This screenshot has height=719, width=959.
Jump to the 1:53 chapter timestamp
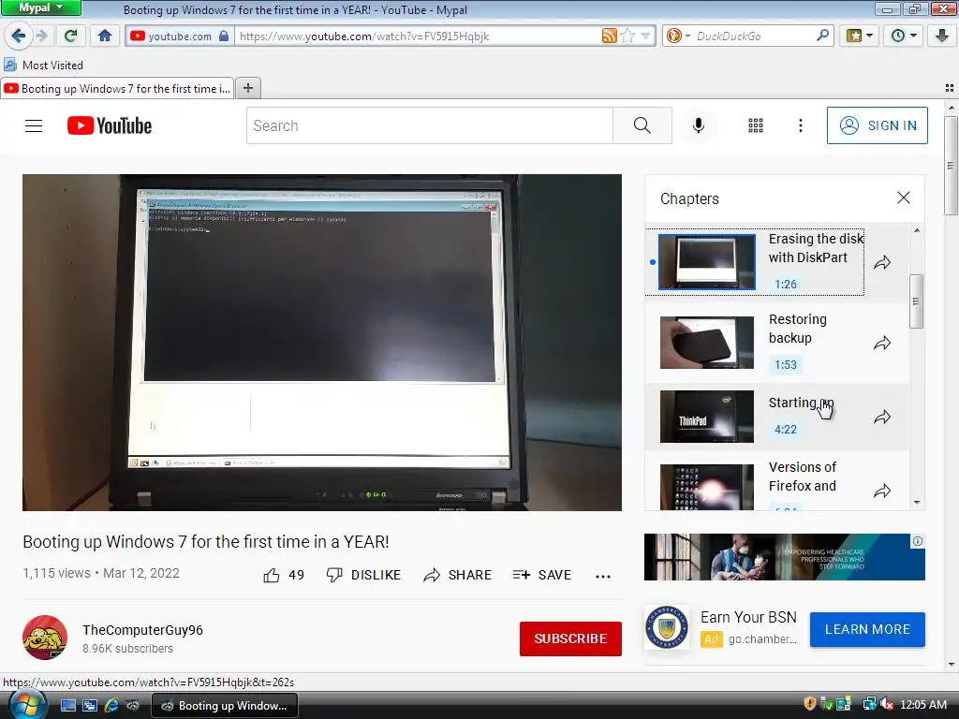click(x=786, y=365)
